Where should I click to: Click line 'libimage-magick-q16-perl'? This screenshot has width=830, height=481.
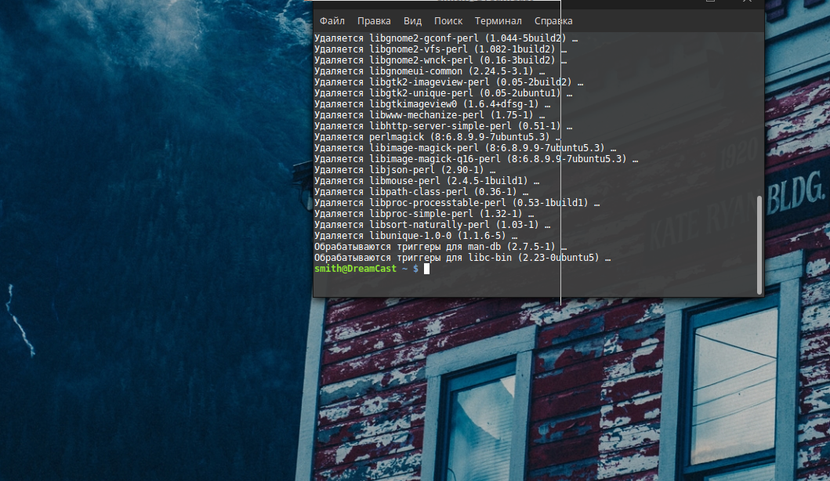(476, 159)
